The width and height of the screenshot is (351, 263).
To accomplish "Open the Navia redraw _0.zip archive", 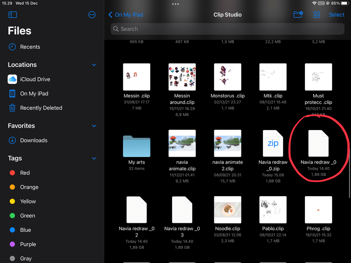I will [x=273, y=144].
